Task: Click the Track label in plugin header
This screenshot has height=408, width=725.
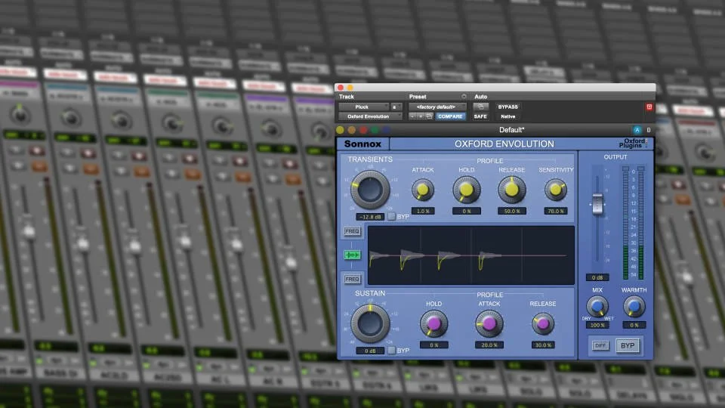Action: pyautogui.click(x=347, y=97)
